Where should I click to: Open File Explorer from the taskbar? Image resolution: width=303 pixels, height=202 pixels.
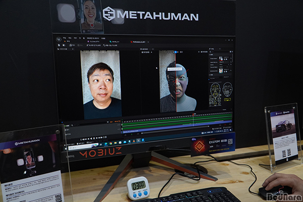pos(115,143)
